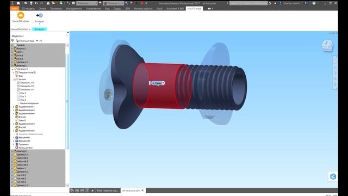This screenshot has height=196, width=348.
Task: Switch to the Управление ribbon tab
Action: click(x=94, y=9)
